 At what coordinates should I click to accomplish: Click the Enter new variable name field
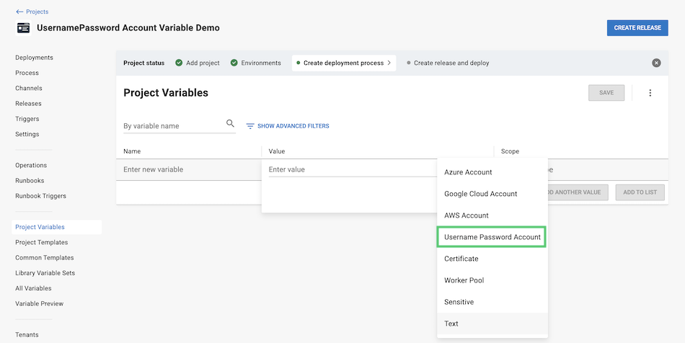pyautogui.click(x=189, y=169)
